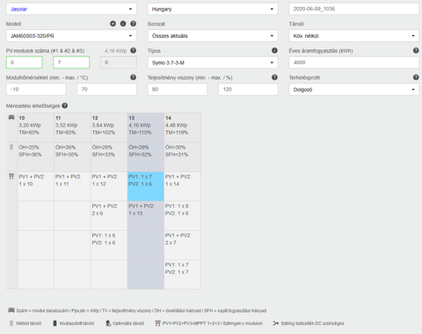The width and height of the screenshot is (422, 334).
Task: Select the PV1 + PV2: 1 x 14 configuration
Action: pyautogui.click(x=182, y=186)
